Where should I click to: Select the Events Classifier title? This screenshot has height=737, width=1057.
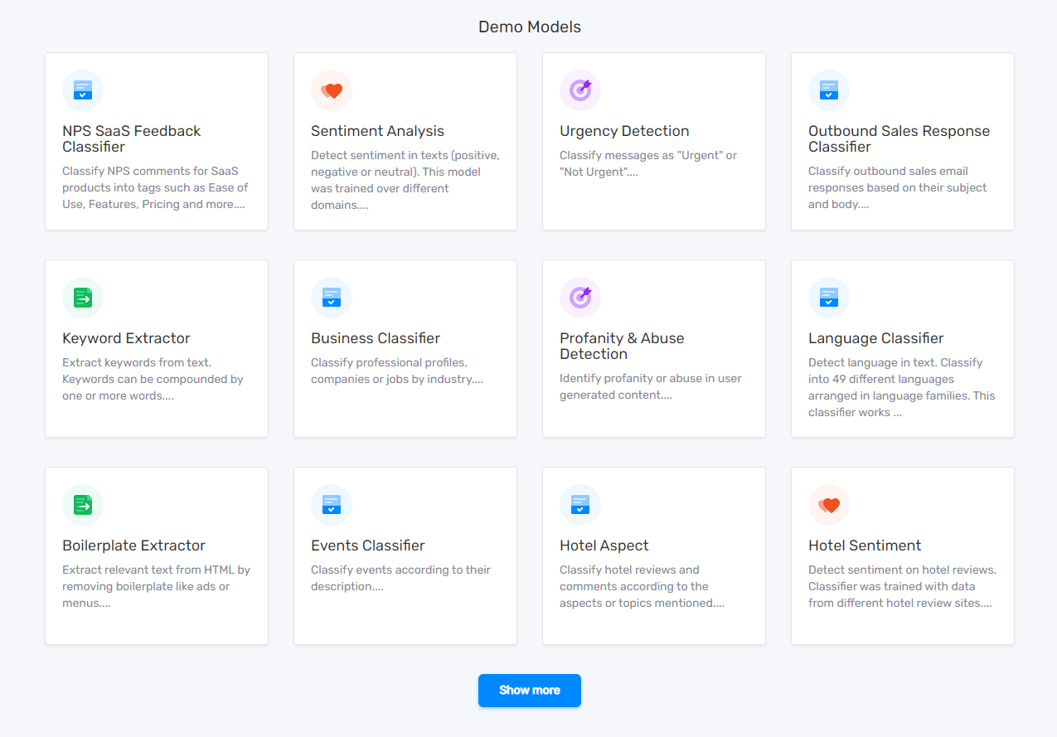[x=368, y=545]
